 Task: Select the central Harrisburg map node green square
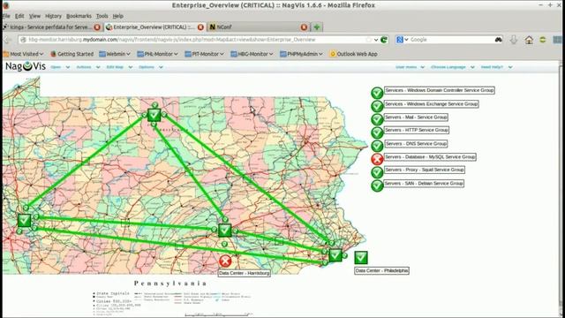pyautogui.click(x=225, y=230)
